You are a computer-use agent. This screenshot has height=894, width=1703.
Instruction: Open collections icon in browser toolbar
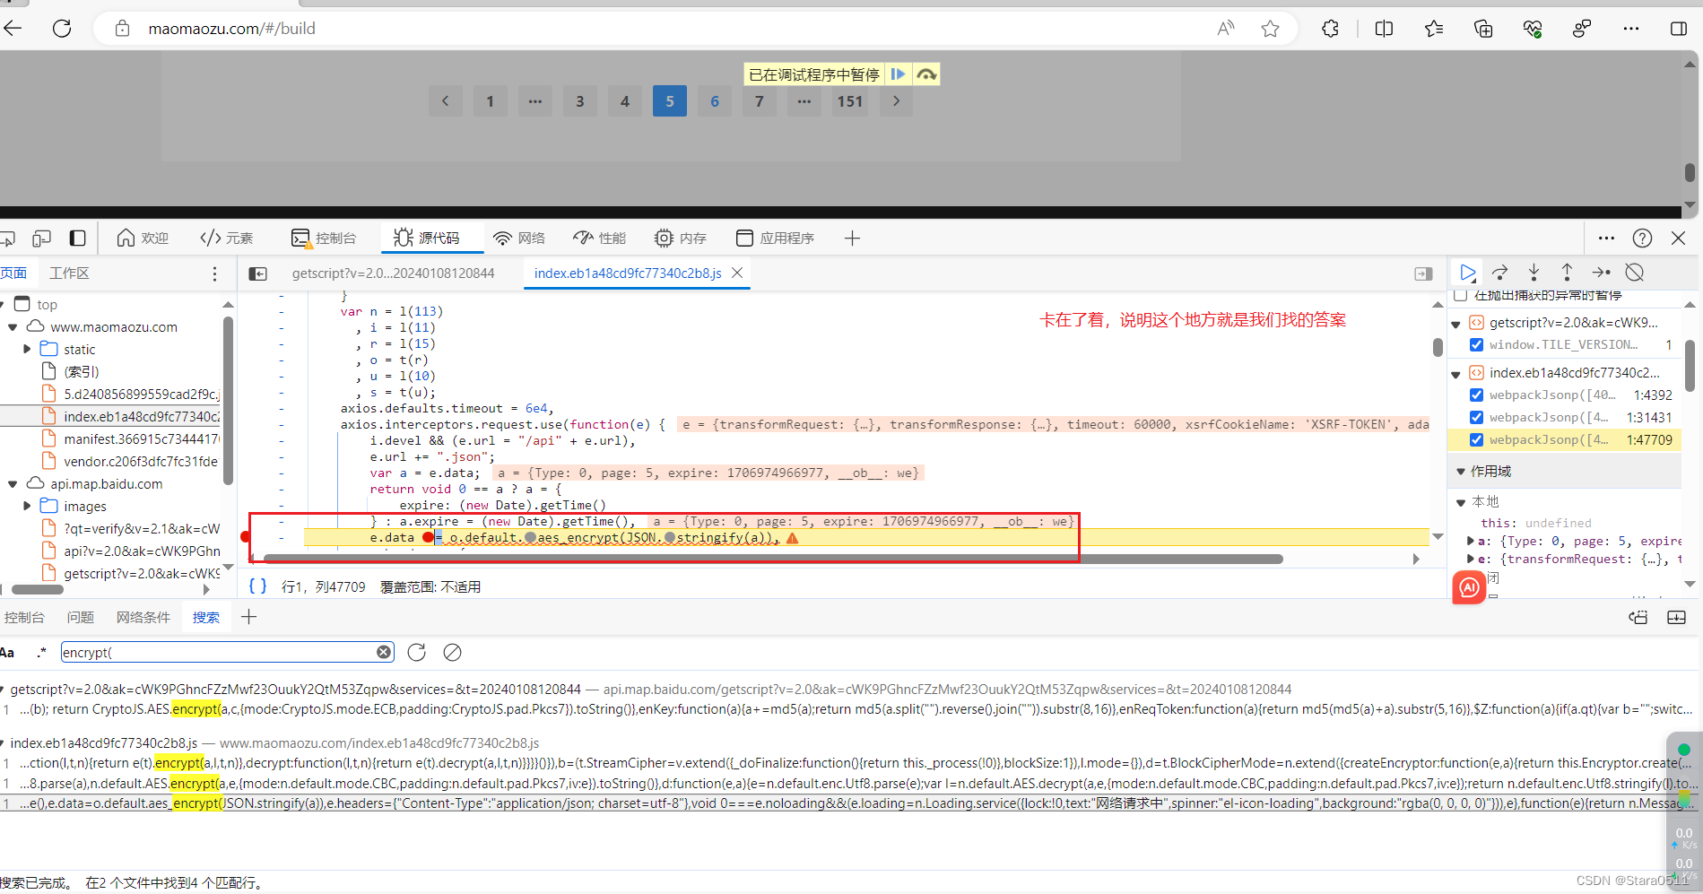click(x=1483, y=29)
